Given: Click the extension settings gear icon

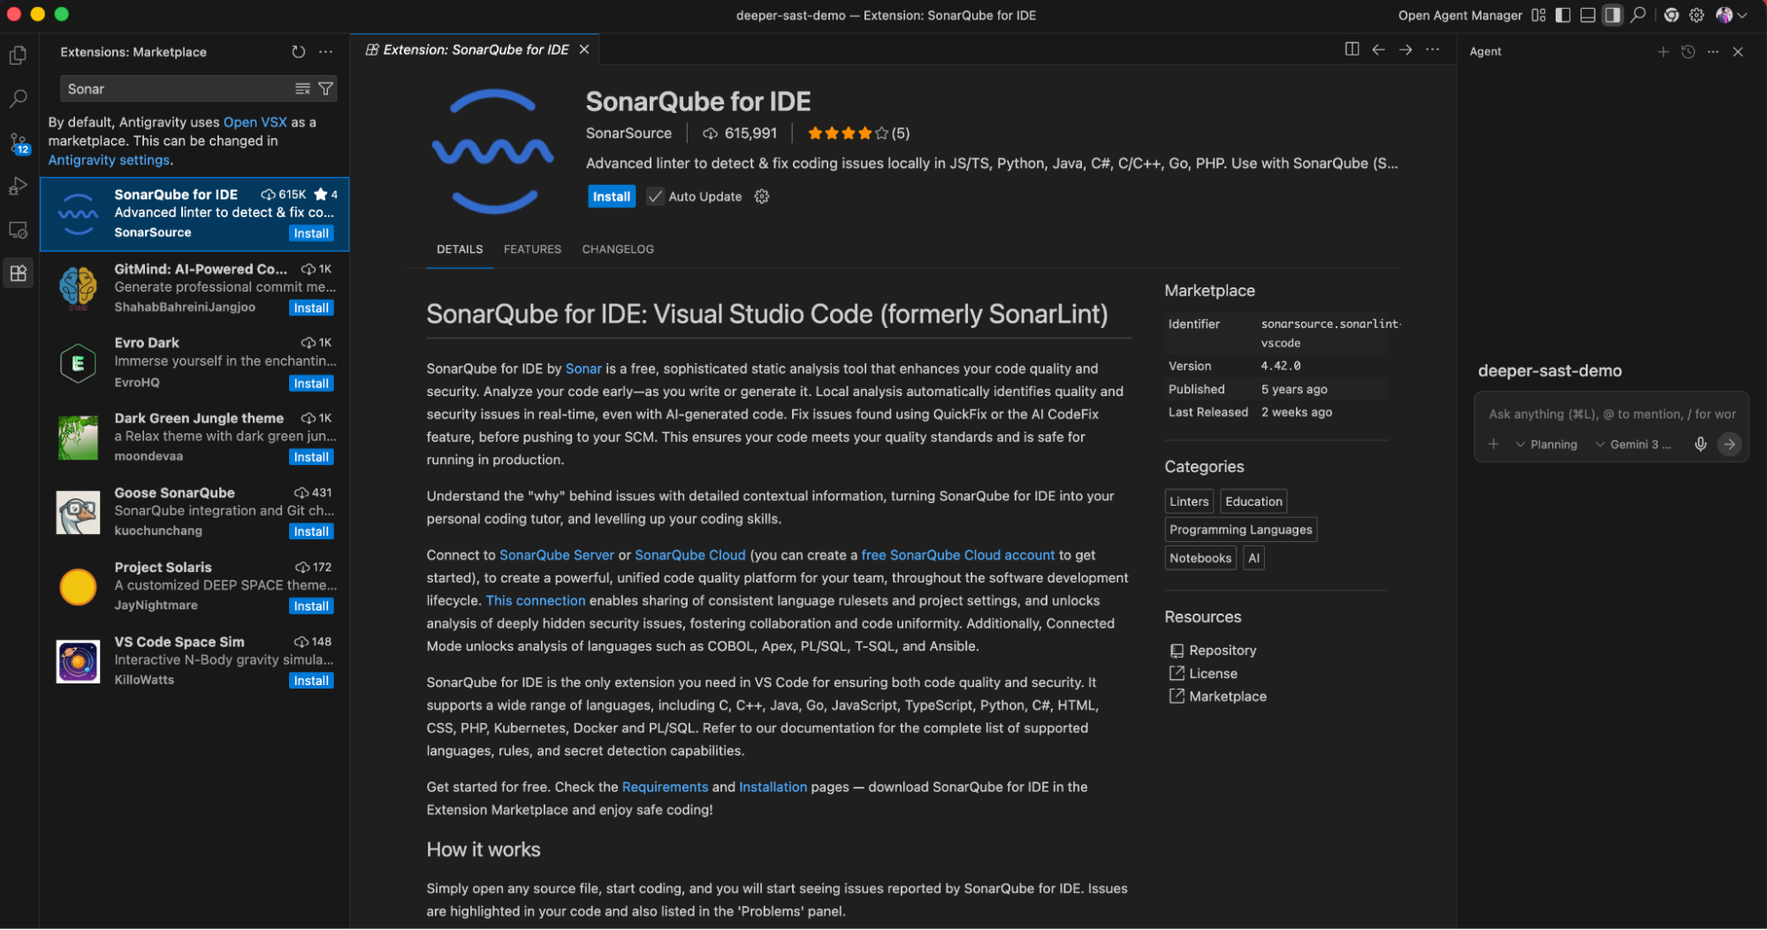Looking at the screenshot, I should click(x=762, y=196).
